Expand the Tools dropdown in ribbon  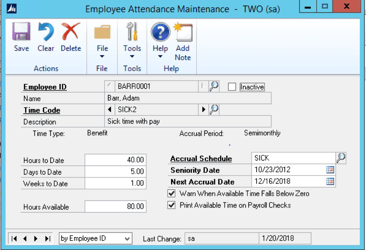(132, 56)
